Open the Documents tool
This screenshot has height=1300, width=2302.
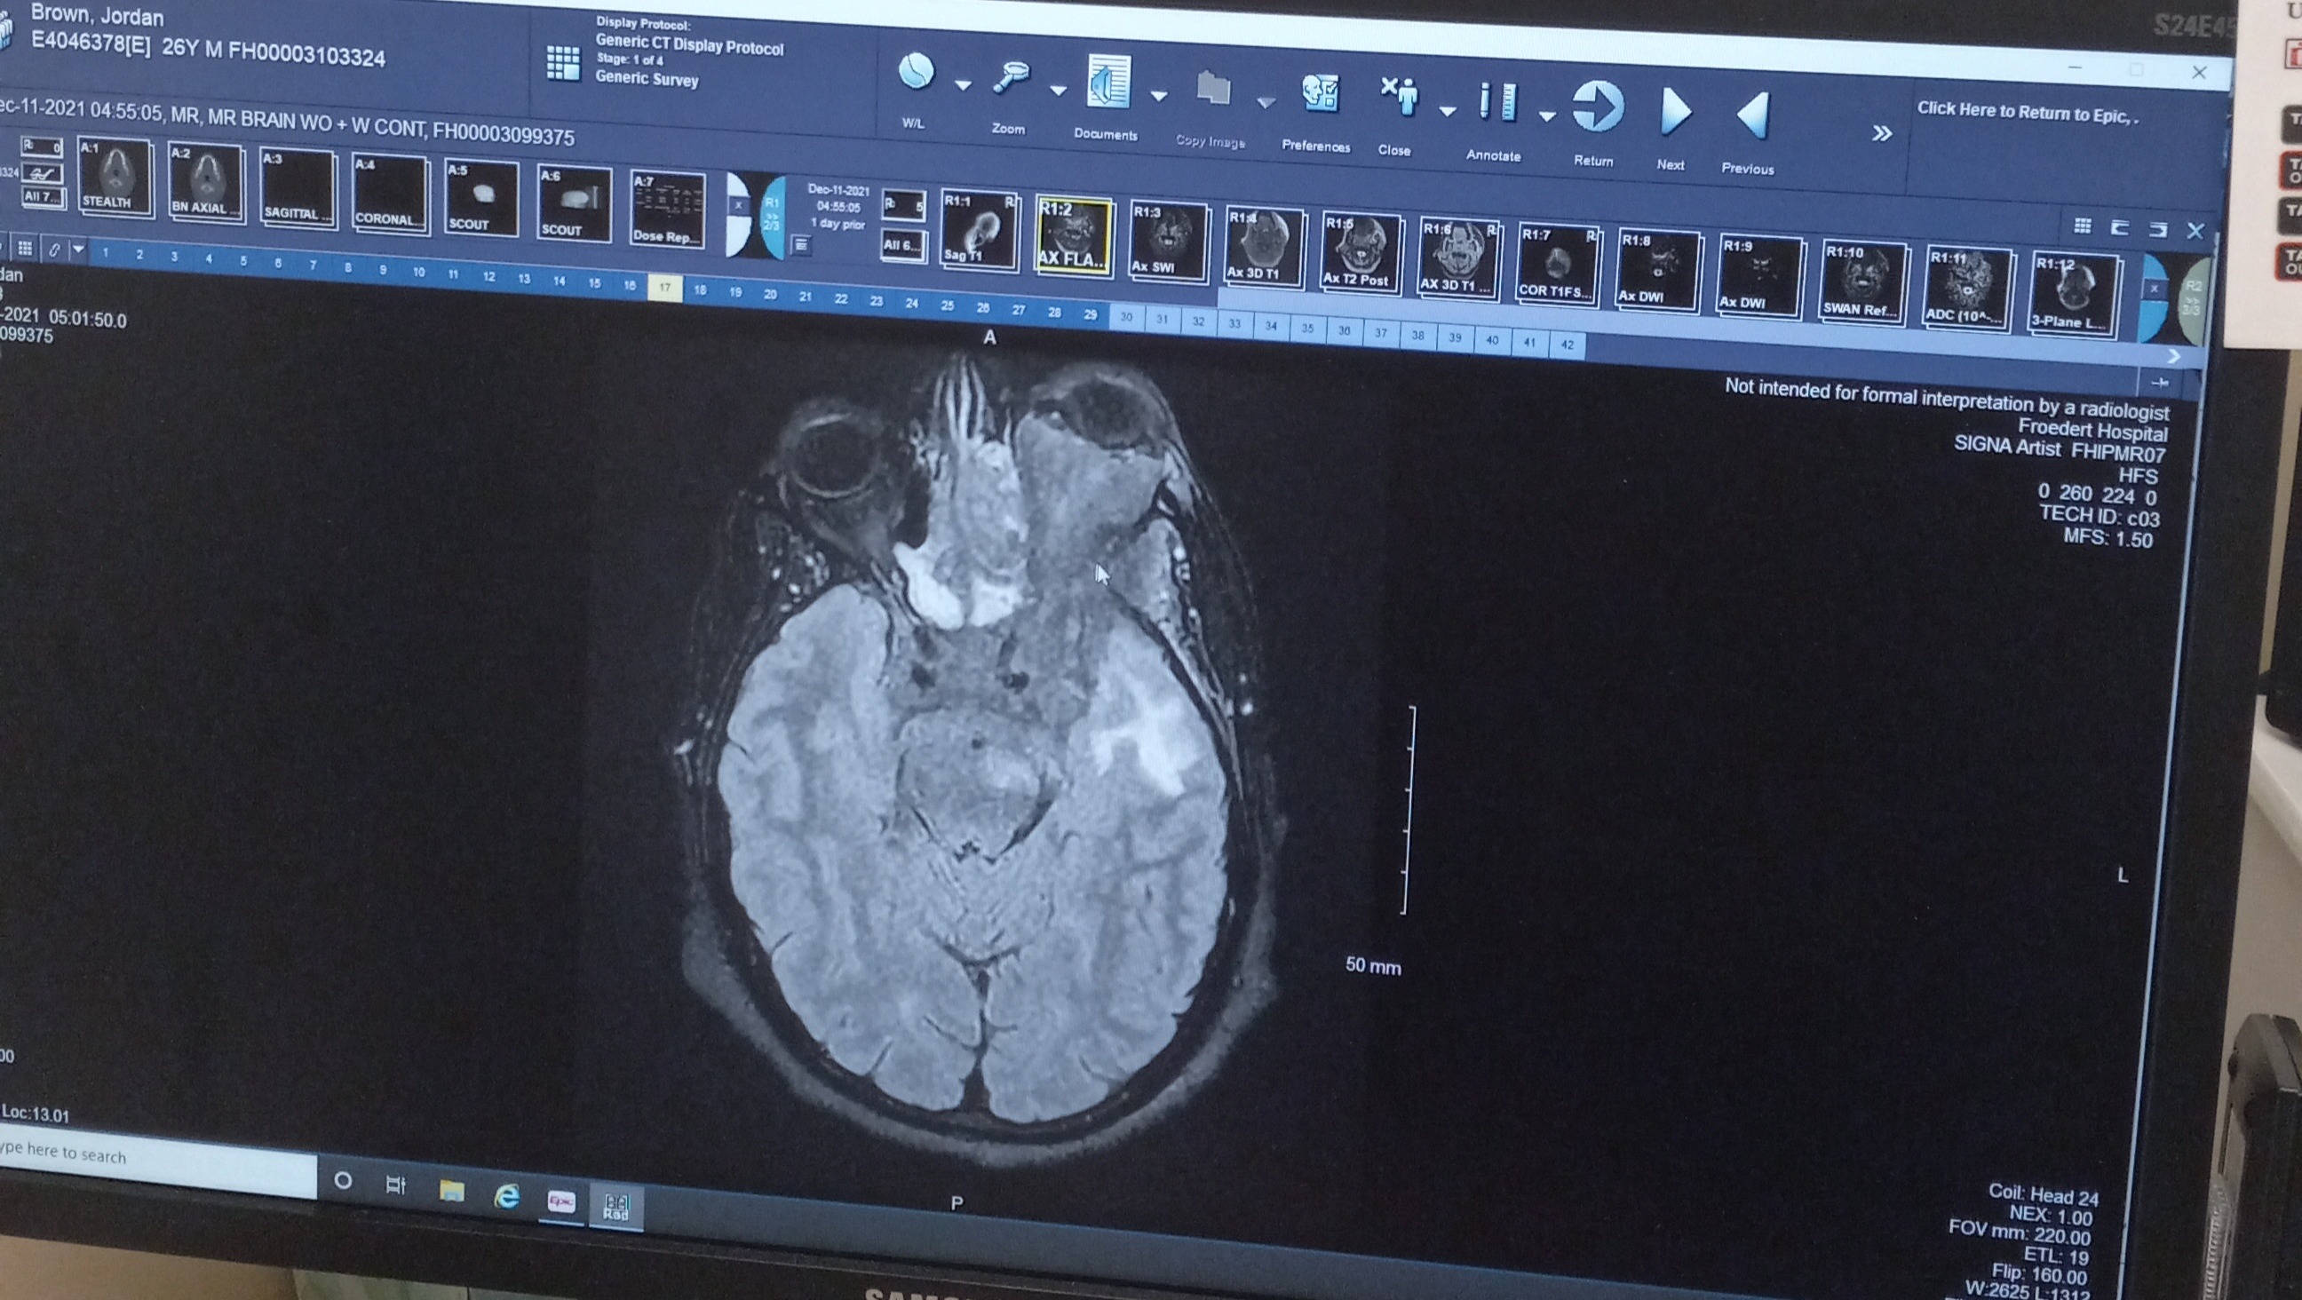[x=1108, y=83]
